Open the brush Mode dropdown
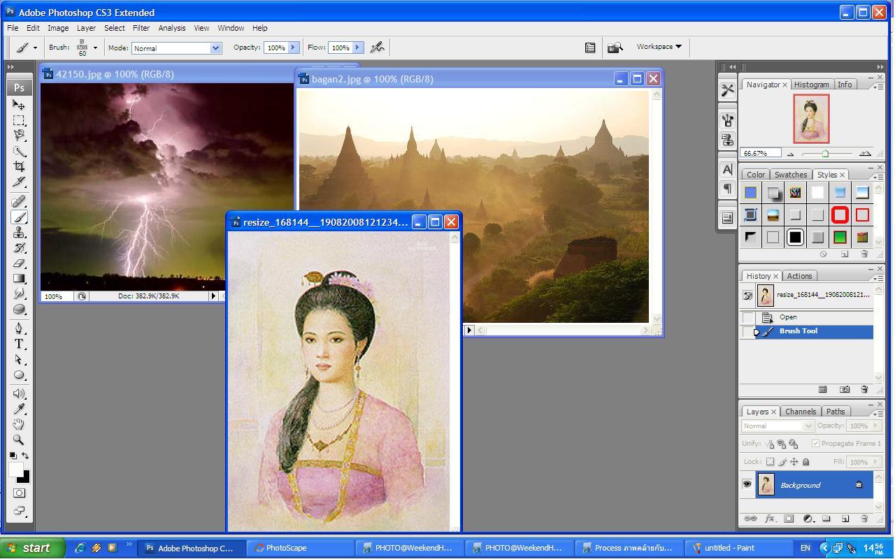Screen dimensions: 895x559 click(215, 48)
